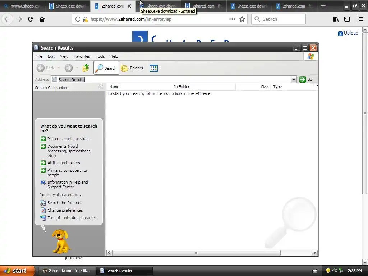368x276 pixels.
Task: Sort by In Folder column header
Action: tap(203, 87)
